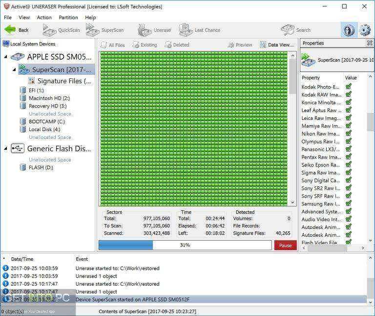Collapse the SuperScan tree node
The image size is (375, 316).
(14, 70)
